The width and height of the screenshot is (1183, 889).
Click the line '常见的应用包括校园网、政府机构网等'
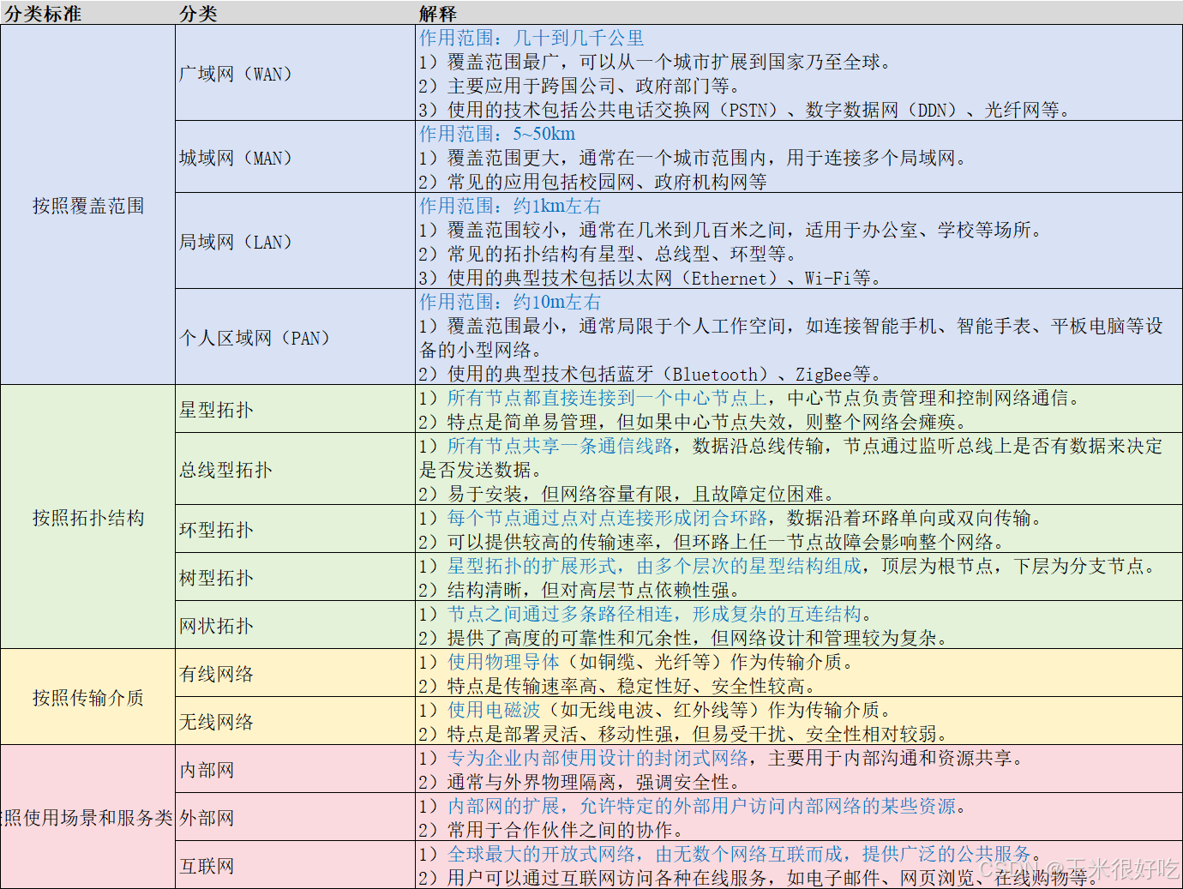[593, 182]
